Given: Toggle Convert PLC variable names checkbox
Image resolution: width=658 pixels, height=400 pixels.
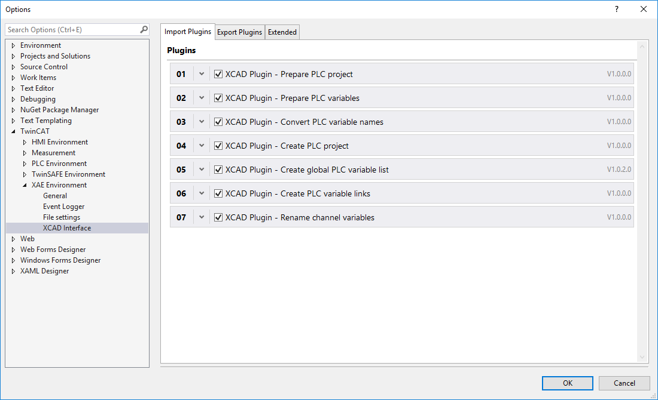Looking at the screenshot, I should click(218, 122).
